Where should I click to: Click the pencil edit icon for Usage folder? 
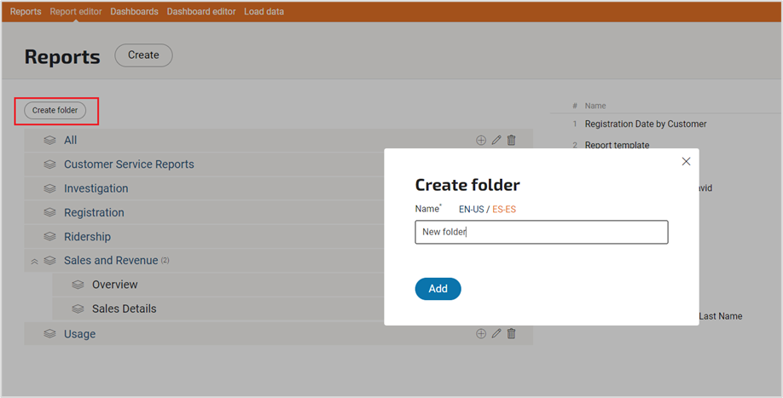496,334
